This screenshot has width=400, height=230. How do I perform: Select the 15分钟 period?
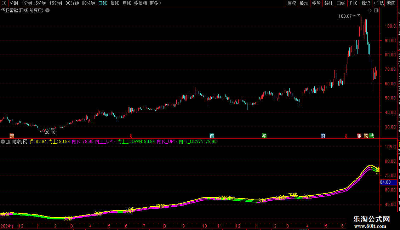[56, 3]
